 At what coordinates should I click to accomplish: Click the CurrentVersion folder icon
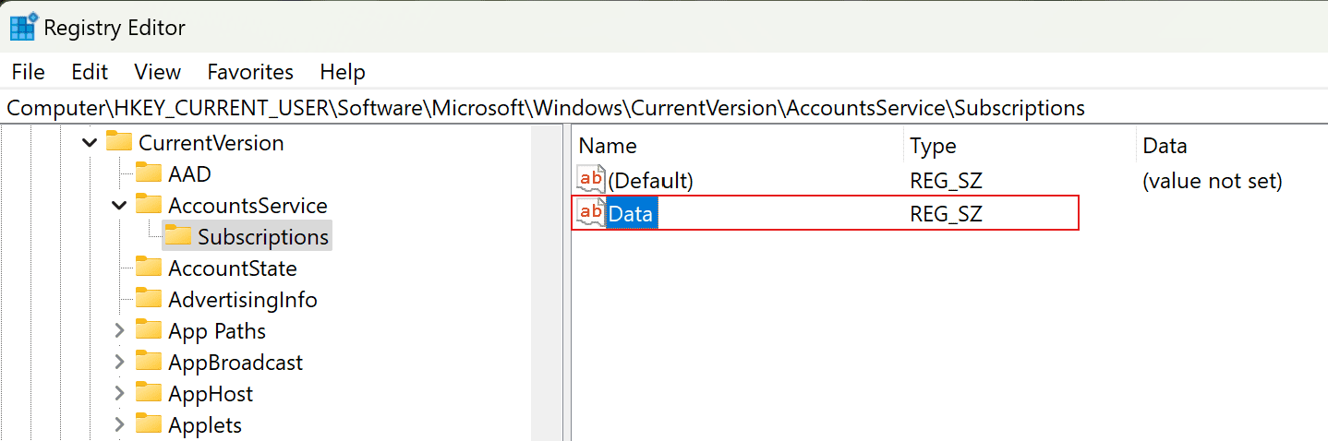coord(119,142)
